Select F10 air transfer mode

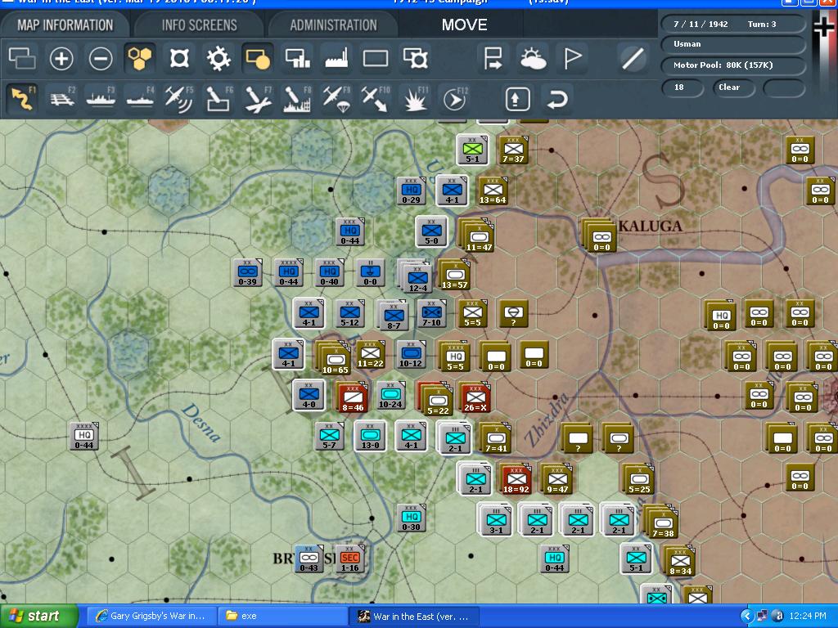[x=376, y=99]
